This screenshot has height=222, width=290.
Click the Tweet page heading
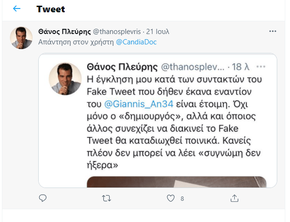click(51, 9)
